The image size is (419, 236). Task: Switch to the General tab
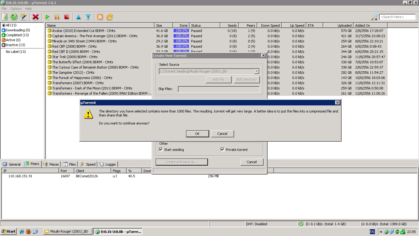pyautogui.click(x=12, y=164)
